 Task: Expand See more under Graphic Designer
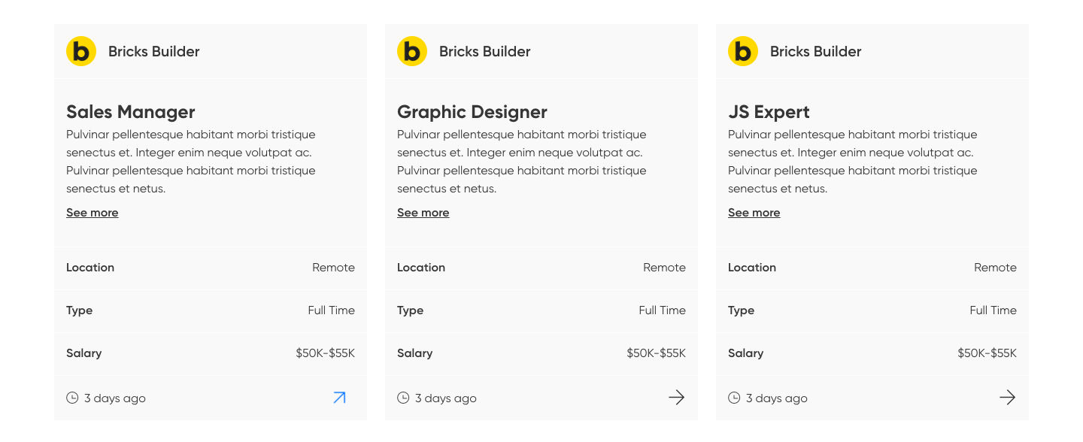coord(423,213)
